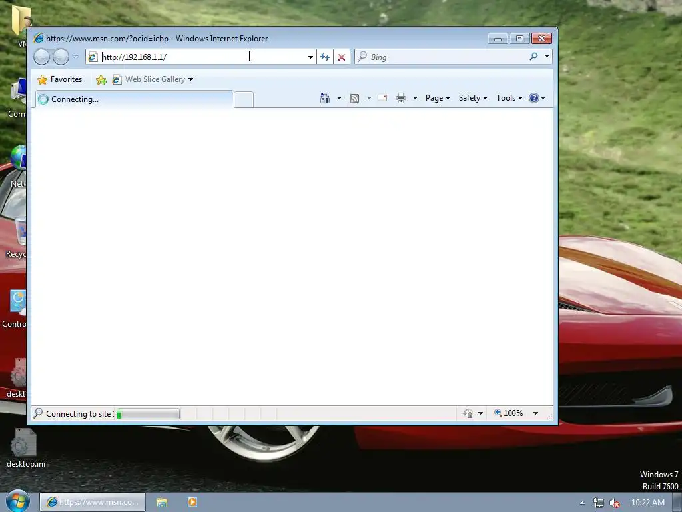Click the status bar security zone icon
Screen dimensions: 682x512
click(468, 413)
